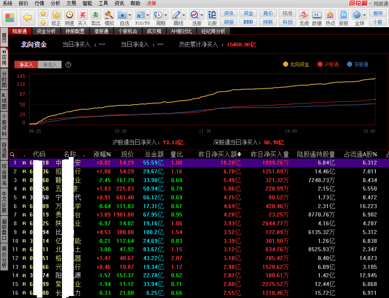Click the help question mark icon
Image resolution: width=389 pixels, height=298 pixels.
click(x=68, y=65)
